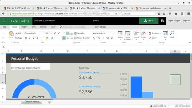
Task: Apply accounting dollar number format
Action: coord(94,38)
